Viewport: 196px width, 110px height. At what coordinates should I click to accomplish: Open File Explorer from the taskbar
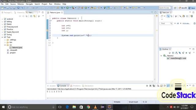74,107
